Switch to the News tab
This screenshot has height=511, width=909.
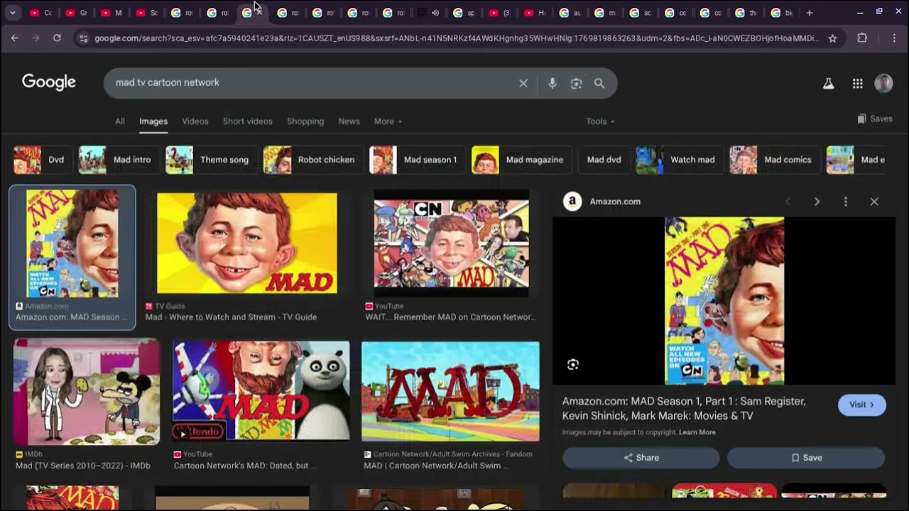click(x=349, y=121)
